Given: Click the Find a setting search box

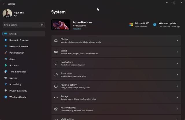Looking at the screenshot, I should click(24, 25).
